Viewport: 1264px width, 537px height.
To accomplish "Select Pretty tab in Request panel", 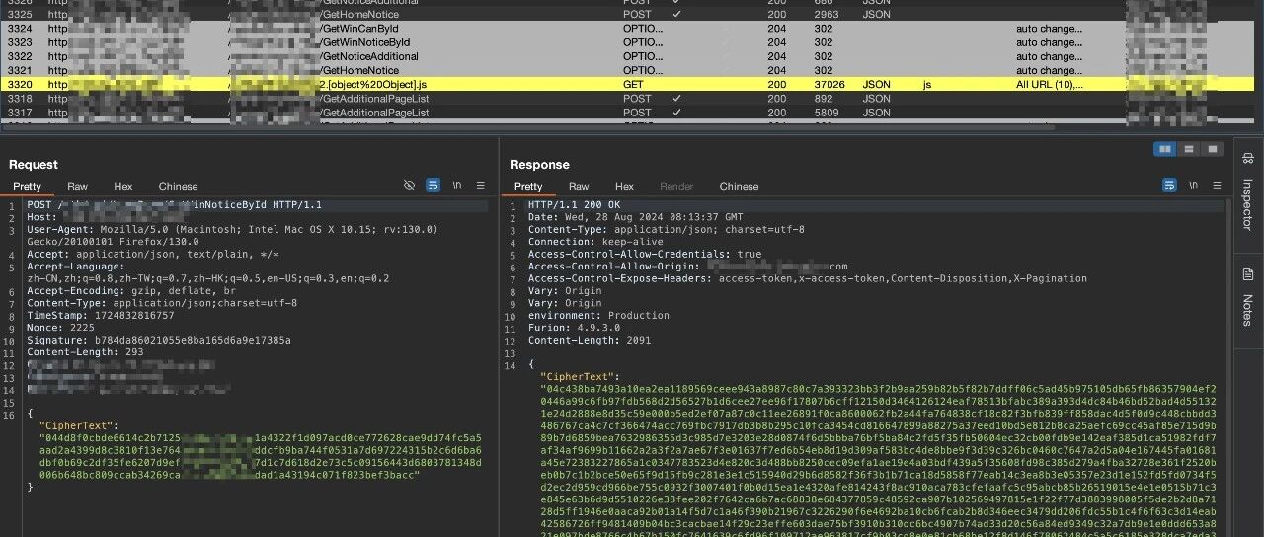I will (28, 186).
